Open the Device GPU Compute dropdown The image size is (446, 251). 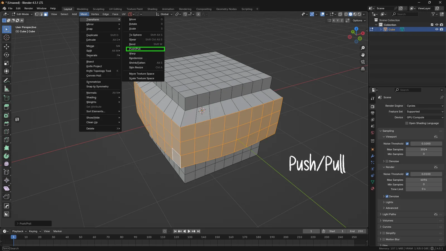coord(425,117)
